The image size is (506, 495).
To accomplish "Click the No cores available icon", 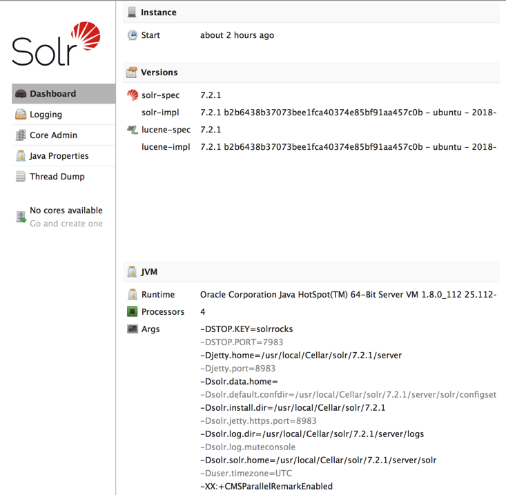I will pos(21,217).
